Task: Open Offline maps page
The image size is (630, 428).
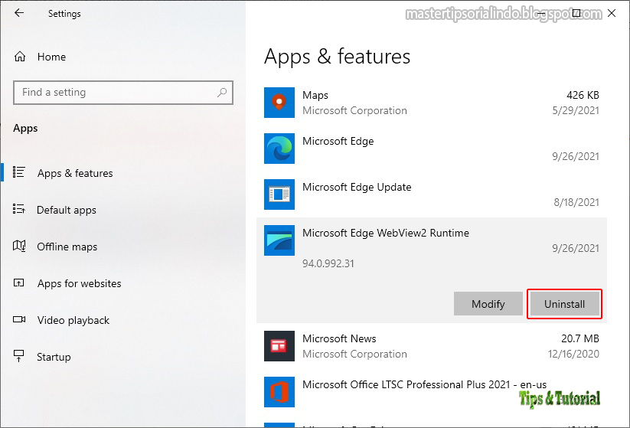Action: pyautogui.click(x=67, y=247)
